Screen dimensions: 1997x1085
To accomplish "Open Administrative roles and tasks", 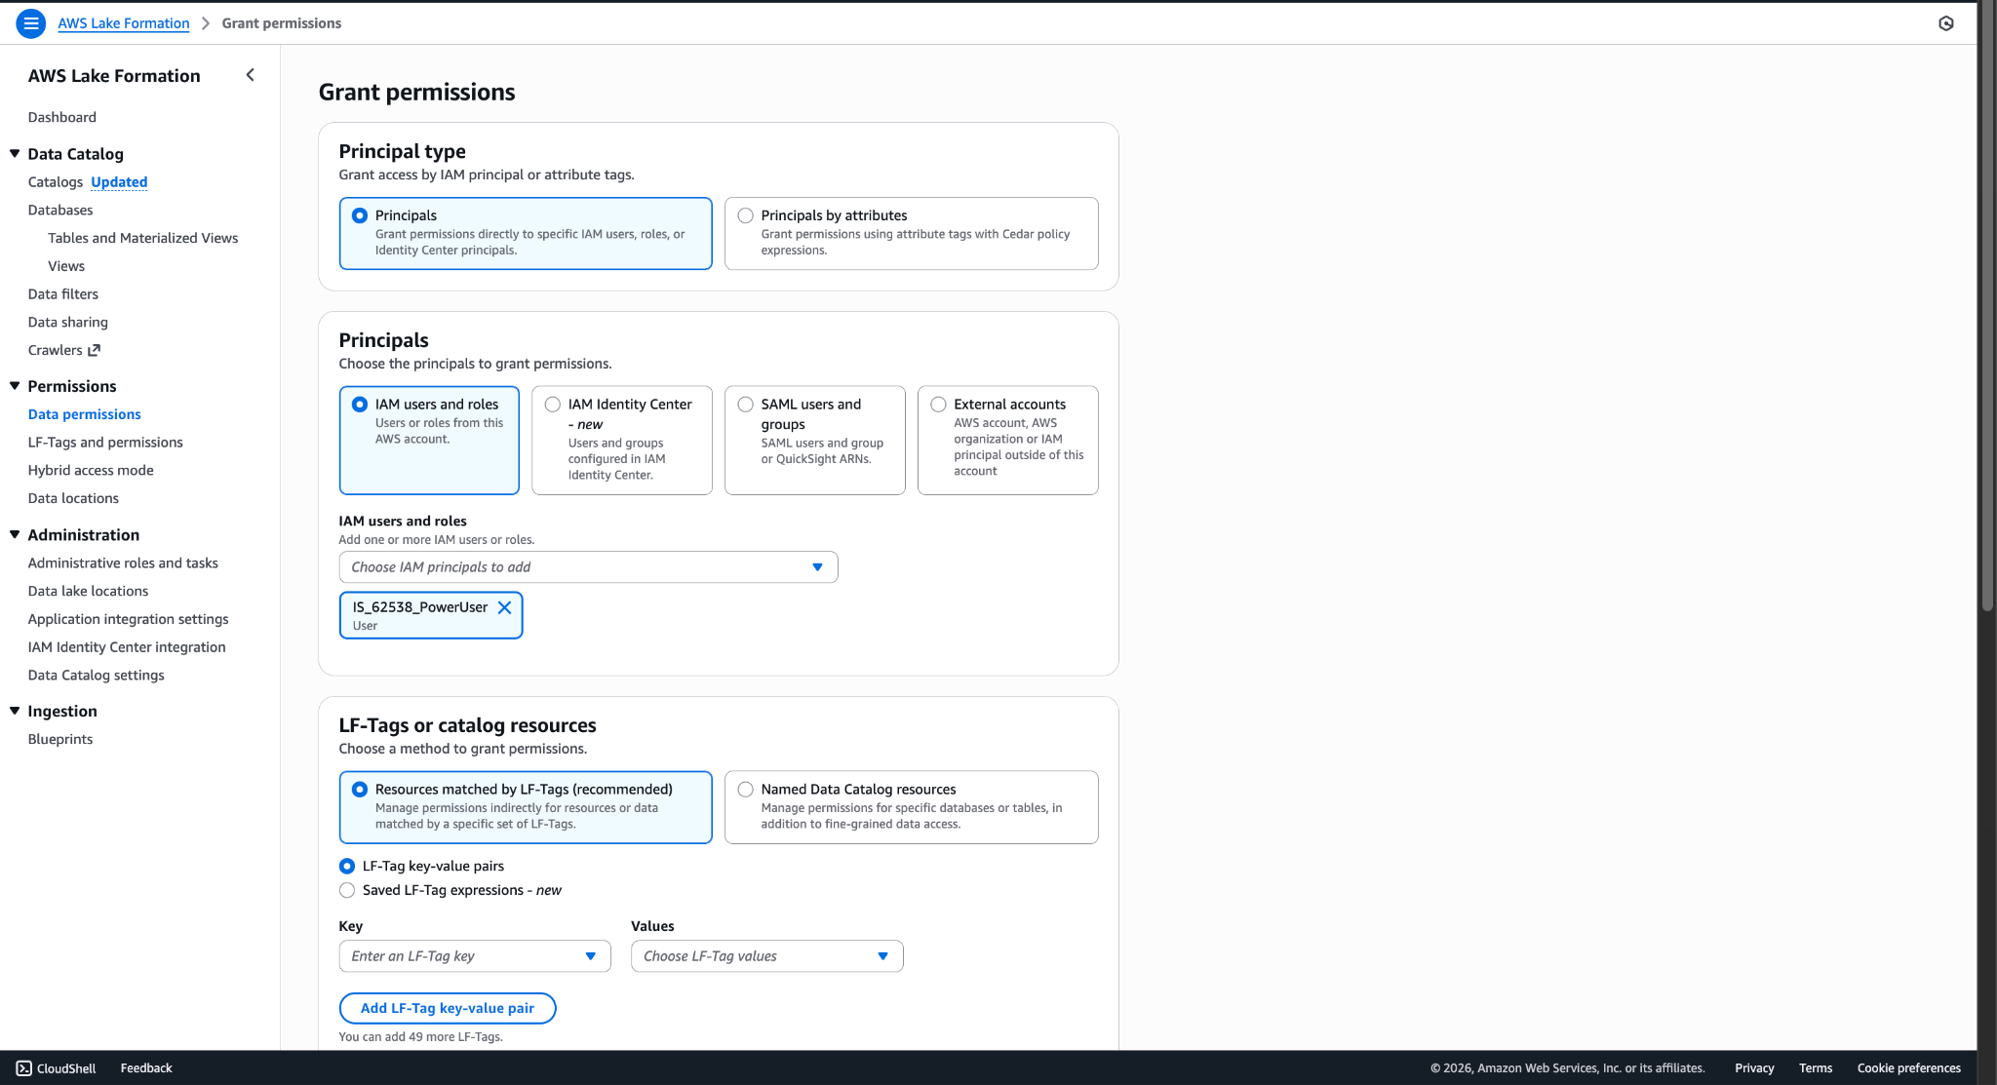I will 123,563.
